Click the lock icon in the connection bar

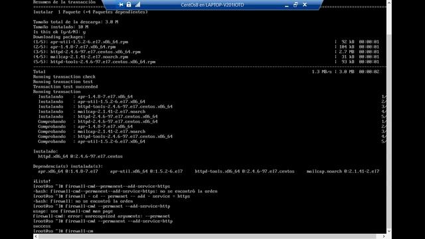pos(129,5)
